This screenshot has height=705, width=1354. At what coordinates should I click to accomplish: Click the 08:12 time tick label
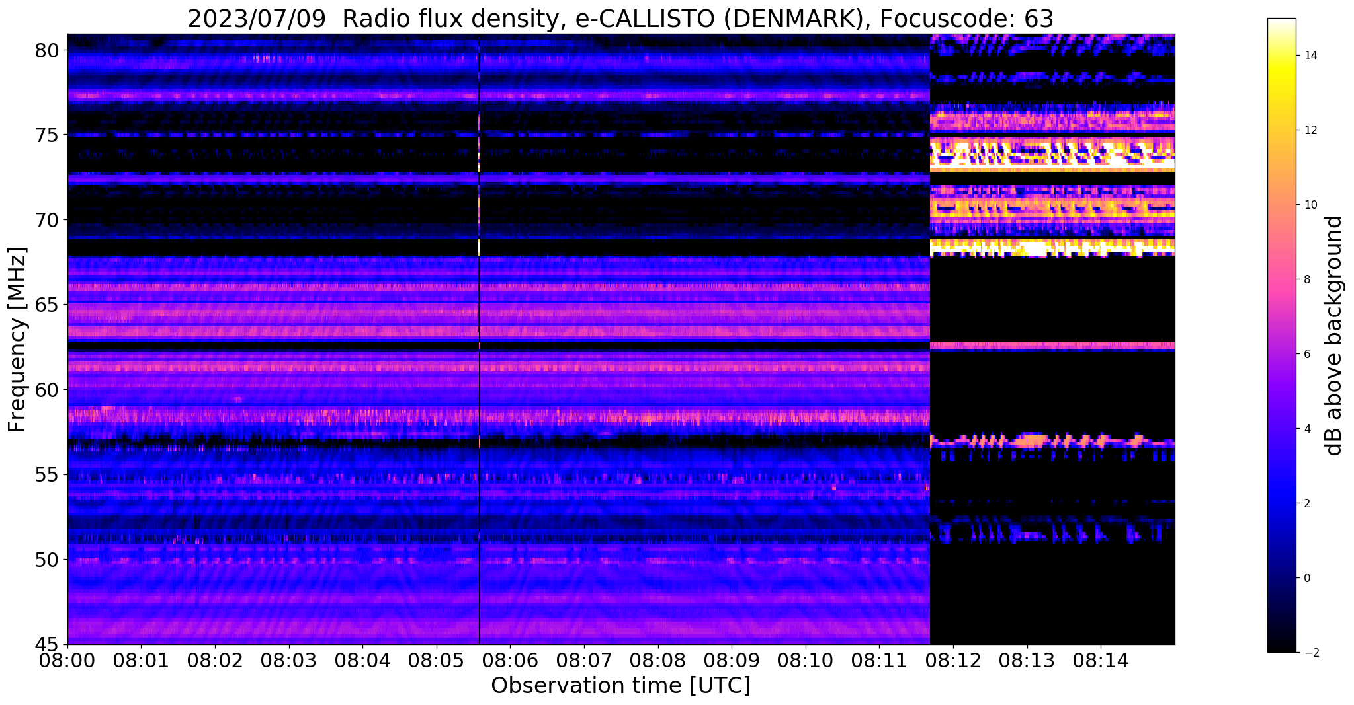click(x=953, y=661)
